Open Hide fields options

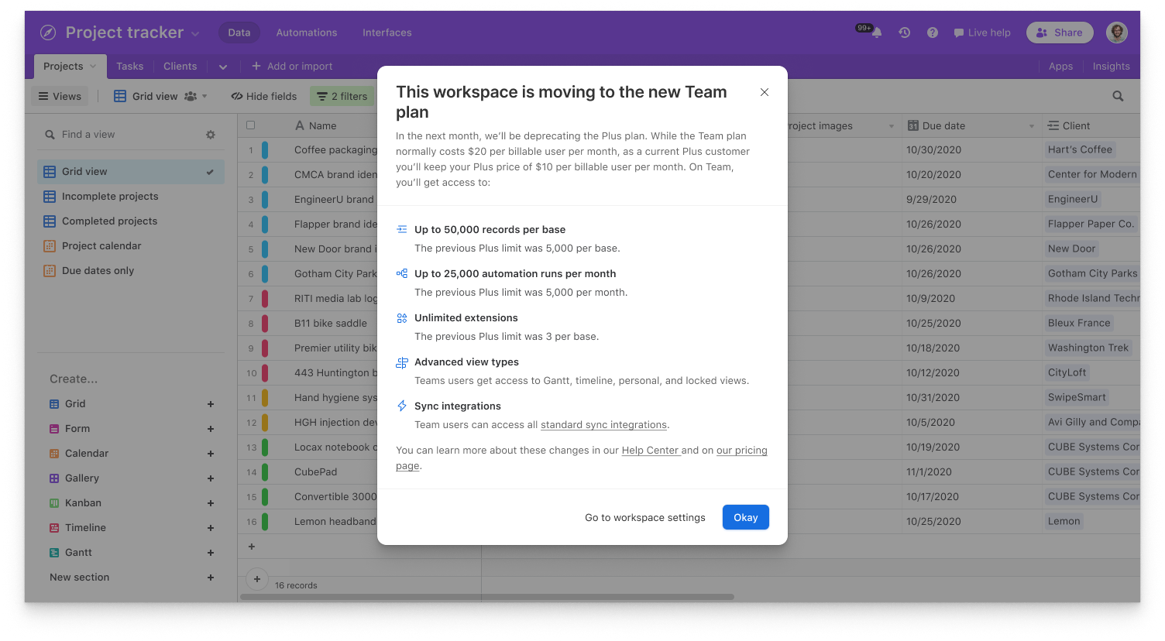pos(264,96)
